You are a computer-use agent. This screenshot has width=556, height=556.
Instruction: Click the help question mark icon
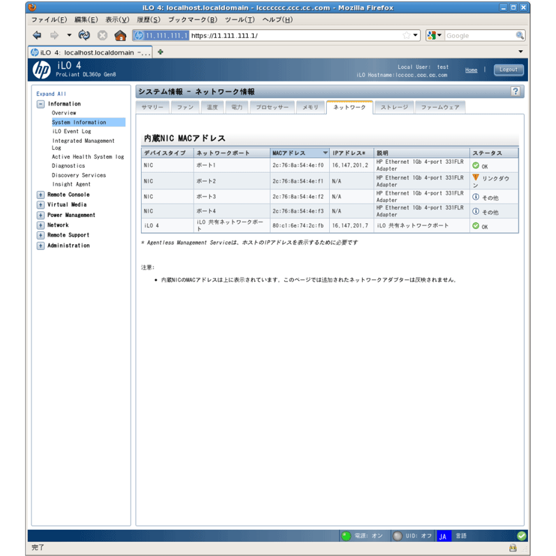515,92
